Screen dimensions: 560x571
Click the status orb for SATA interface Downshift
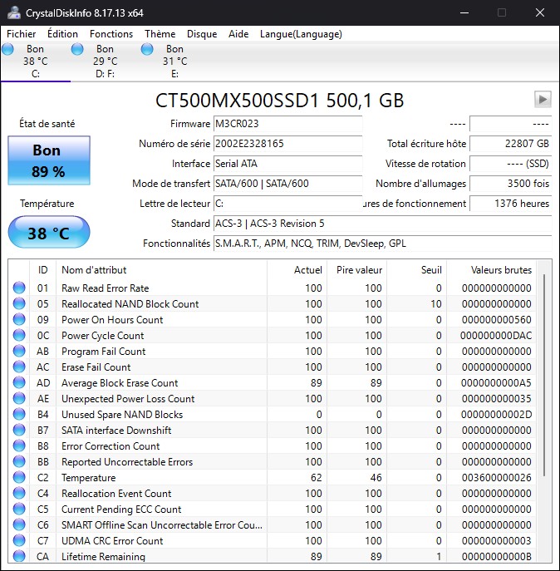19,430
